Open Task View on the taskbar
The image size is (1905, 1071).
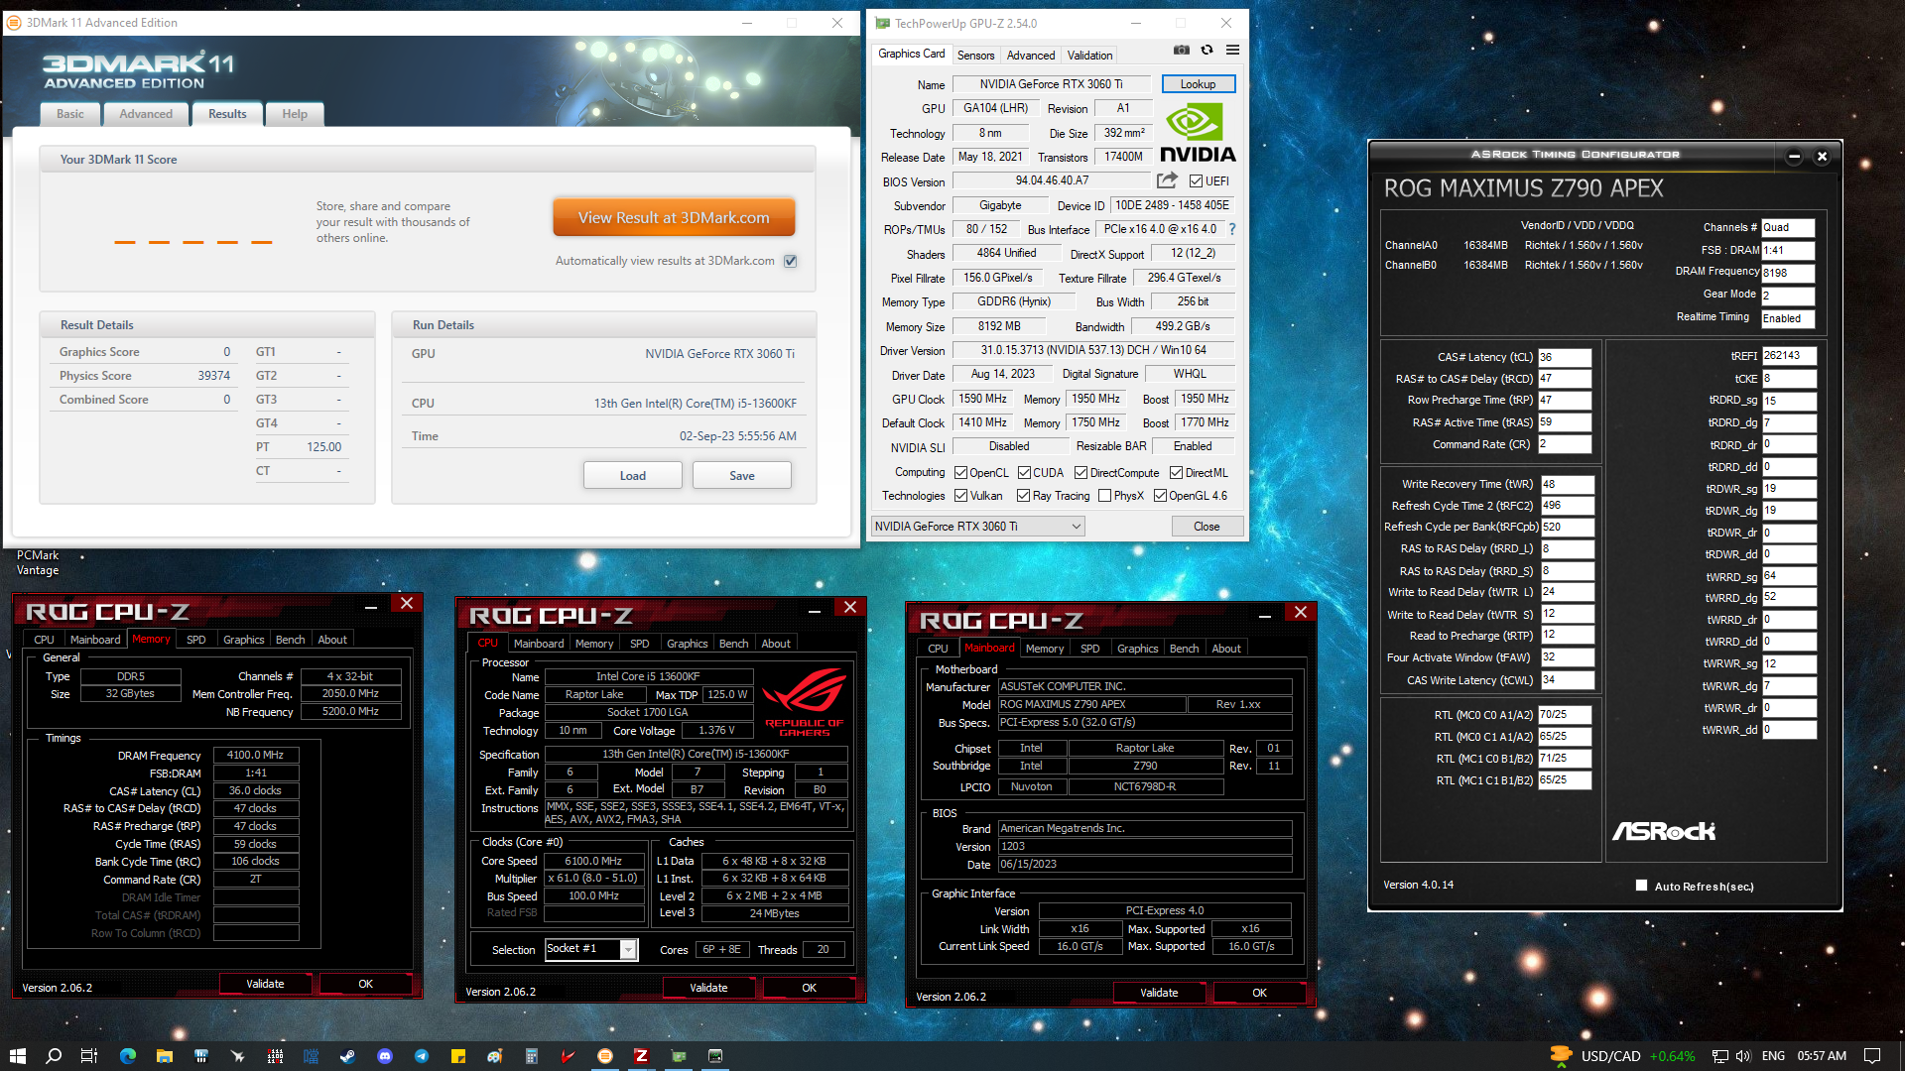[x=89, y=1056]
